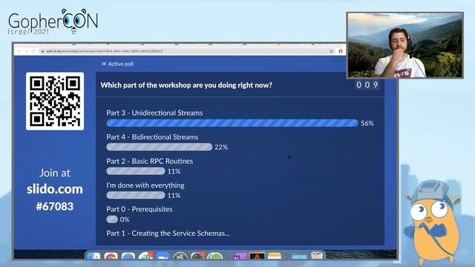The image size is (475, 267).
Task: Open the yellow Notes app in dock
Action: [x=275, y=256]
